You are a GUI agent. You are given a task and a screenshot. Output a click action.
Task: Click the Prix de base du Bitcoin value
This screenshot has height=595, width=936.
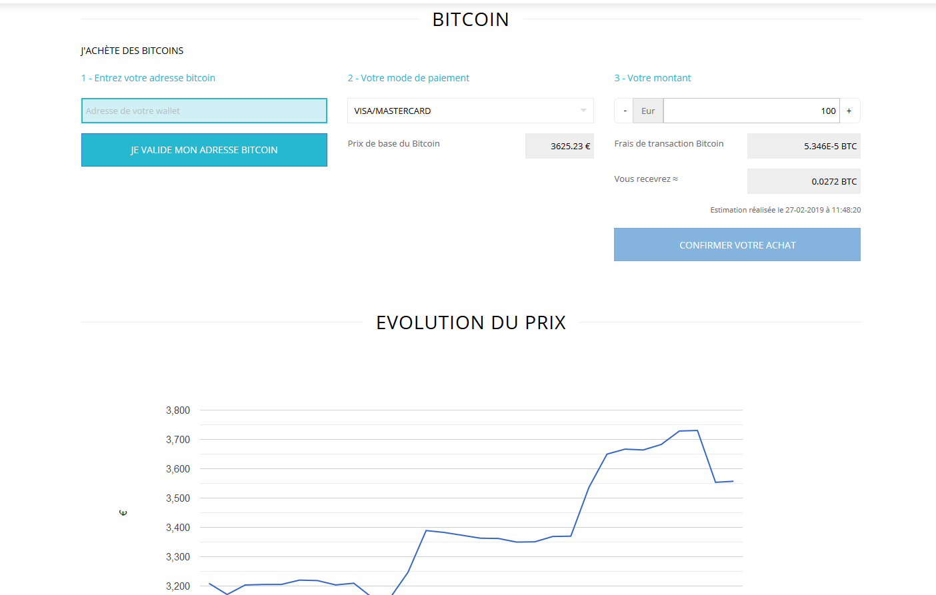(559, 145)
